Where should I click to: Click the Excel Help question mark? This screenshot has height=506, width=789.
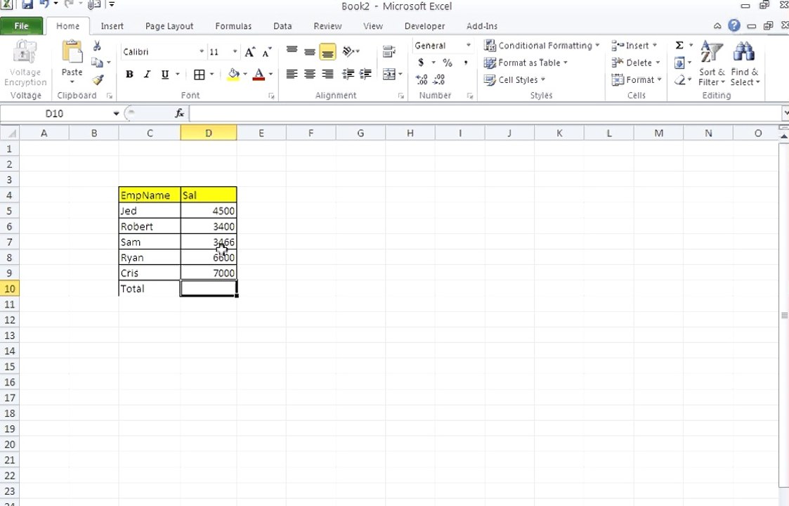click(734, 26)
